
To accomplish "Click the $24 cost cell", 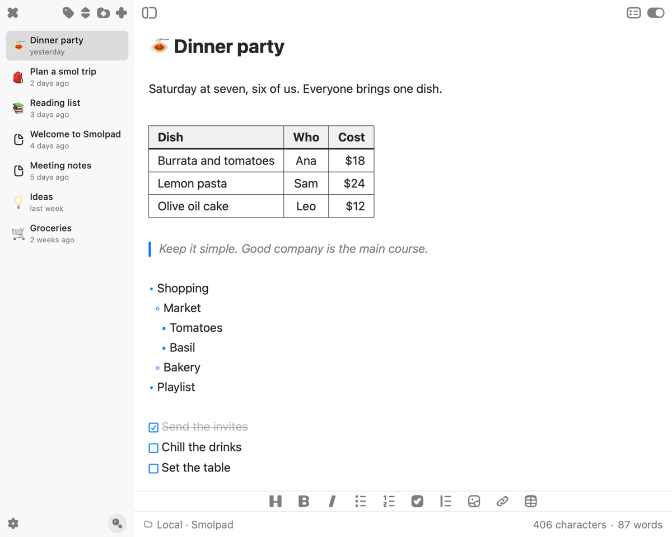I will tap(351, 183).
